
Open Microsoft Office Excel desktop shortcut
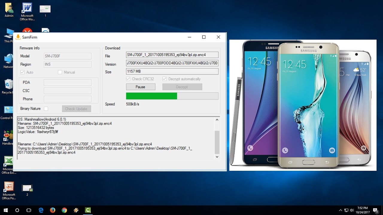pos(8,165)
